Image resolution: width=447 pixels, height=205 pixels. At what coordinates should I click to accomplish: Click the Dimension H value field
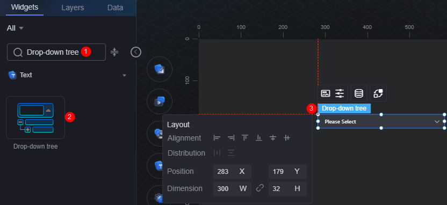[x=287, y=189]
